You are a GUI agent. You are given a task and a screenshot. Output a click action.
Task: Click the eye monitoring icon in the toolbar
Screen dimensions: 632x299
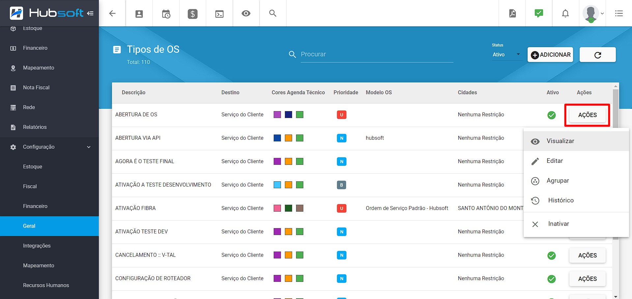click(246, 13)
